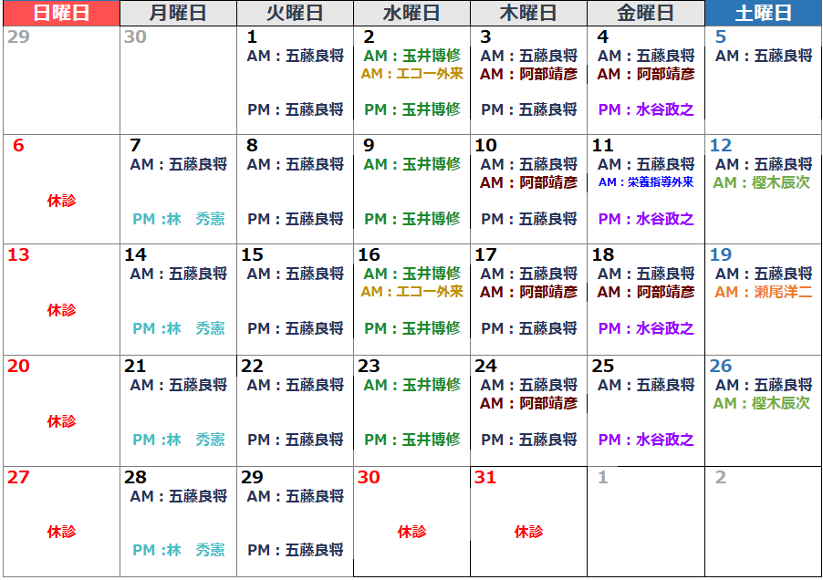Click AM 玉井博修 on the 9th
This screenshot has height=580, width=823.
click(412, 164)
